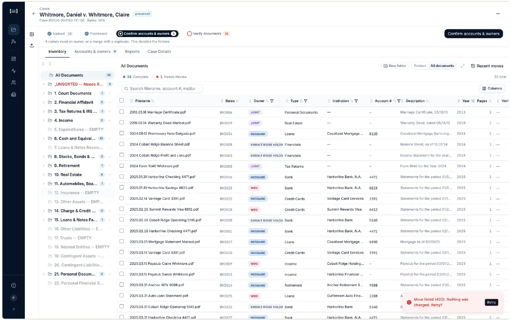
Task: Expand the 2. Financial Affidavit folder
Action: point(44,103)
